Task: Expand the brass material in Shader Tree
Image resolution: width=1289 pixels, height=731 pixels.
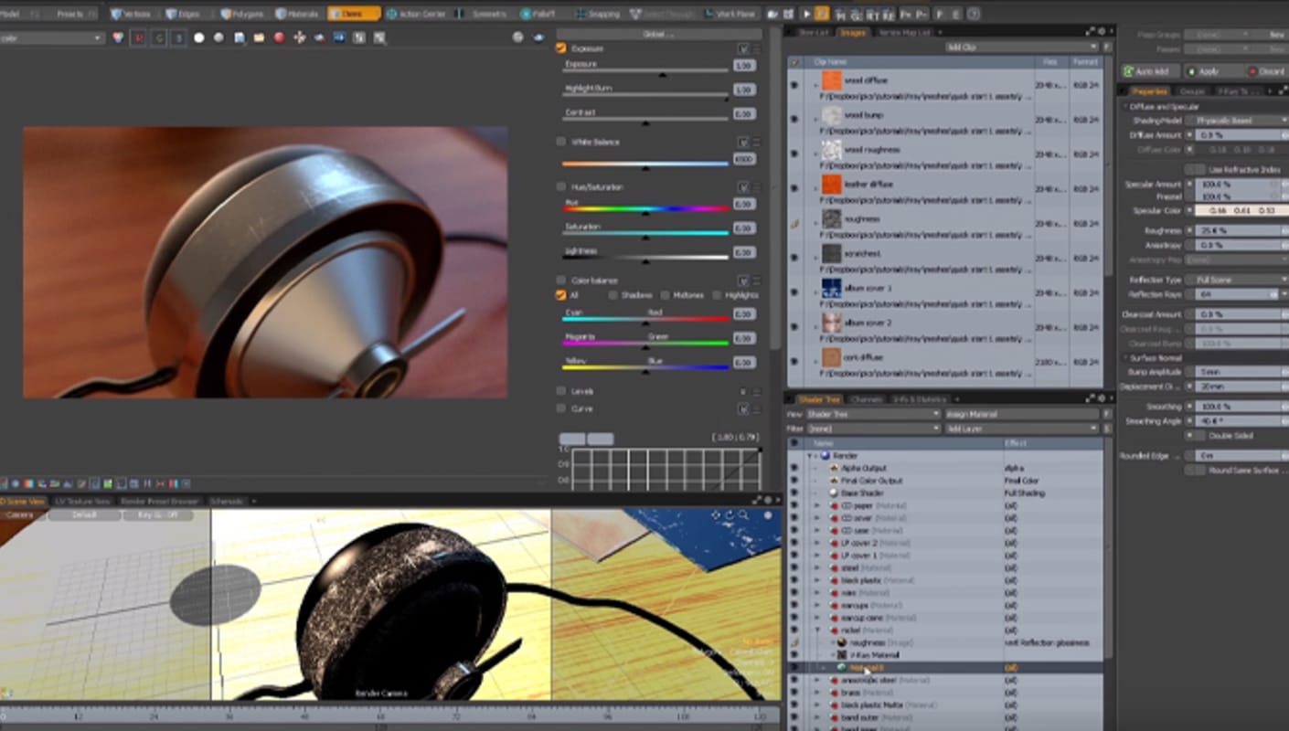Action: pyautogui.click(x=816, y=693)
